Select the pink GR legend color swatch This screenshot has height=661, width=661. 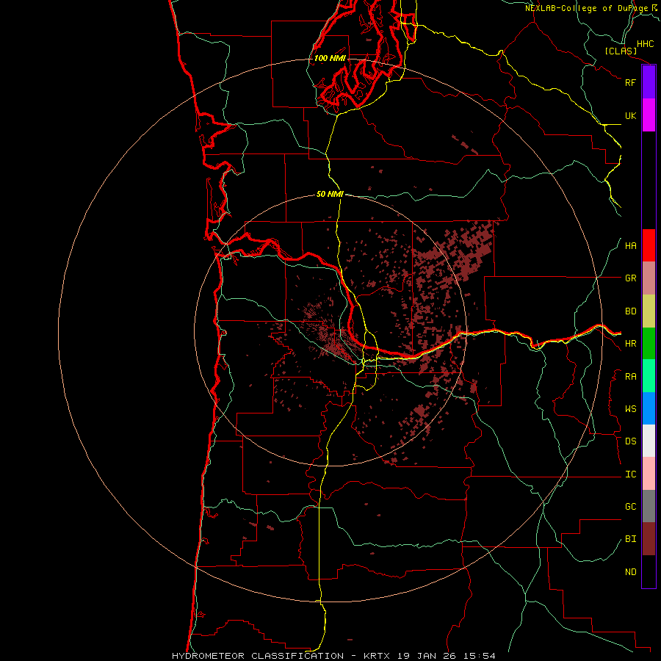pyautogui.click(x=649, y=278)
